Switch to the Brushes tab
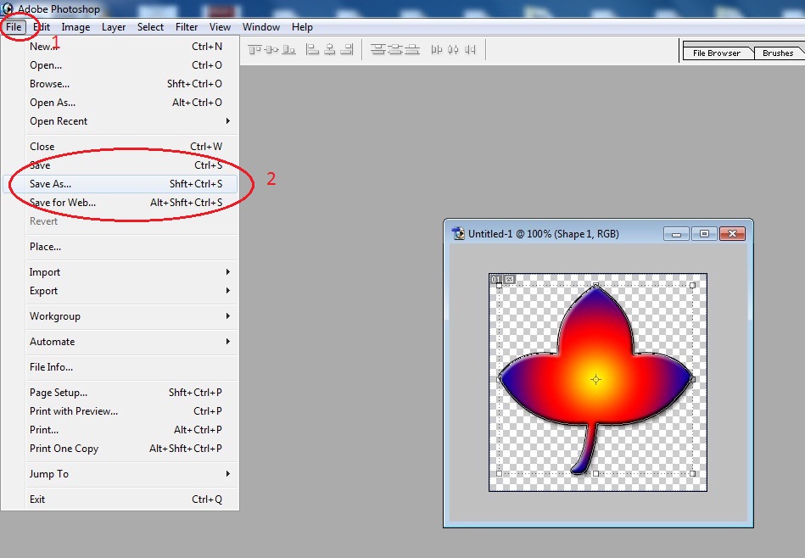 776,53
